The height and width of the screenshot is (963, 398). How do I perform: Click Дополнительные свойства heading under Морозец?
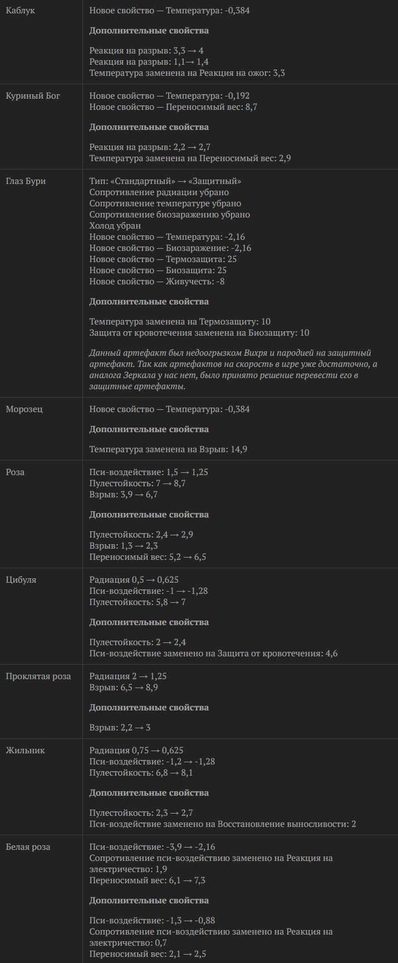point(149,429)
